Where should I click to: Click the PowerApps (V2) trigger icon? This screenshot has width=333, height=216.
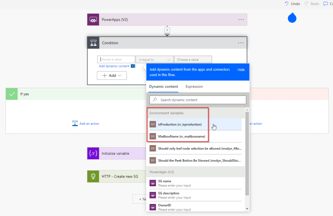tap(93, 20)
